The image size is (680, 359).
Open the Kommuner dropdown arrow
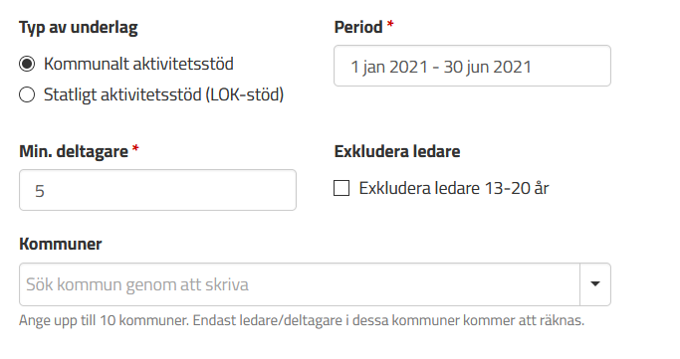[x=595, y=284]
